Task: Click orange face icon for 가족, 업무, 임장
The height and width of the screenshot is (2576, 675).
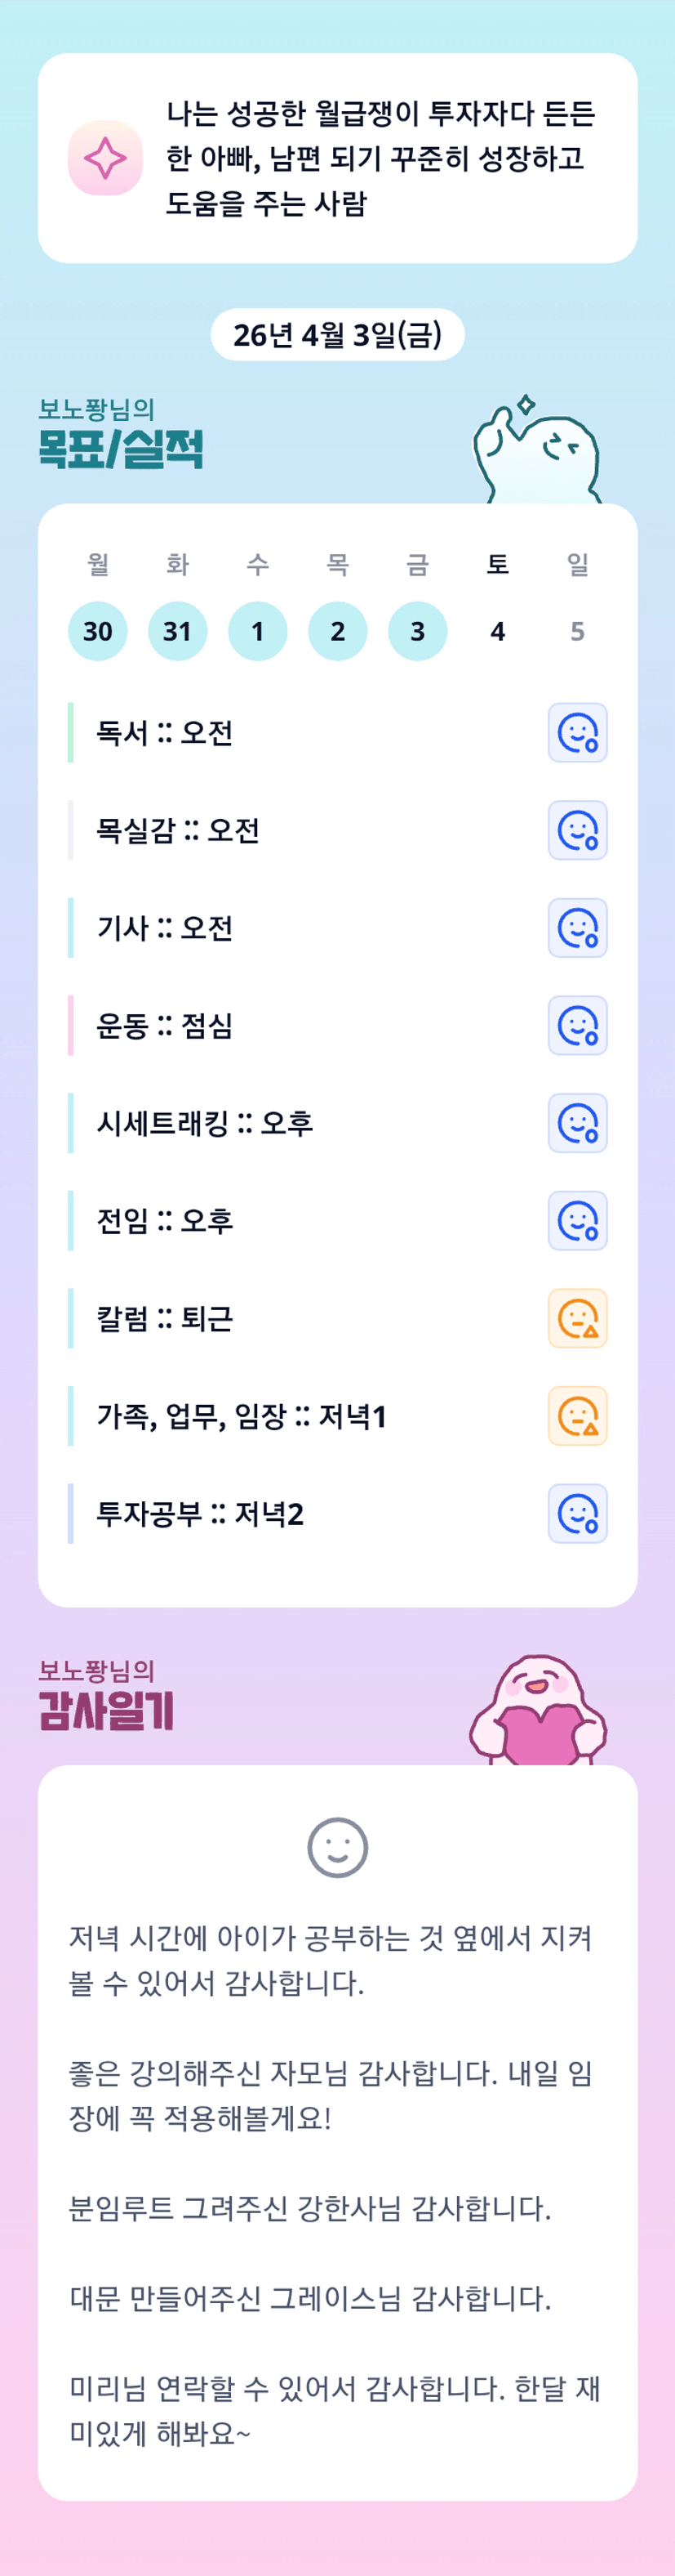Action: click(x=577, y=1416)
